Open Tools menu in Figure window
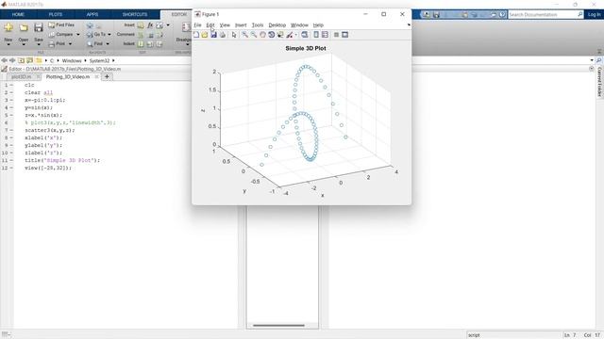 pos(258,25)
